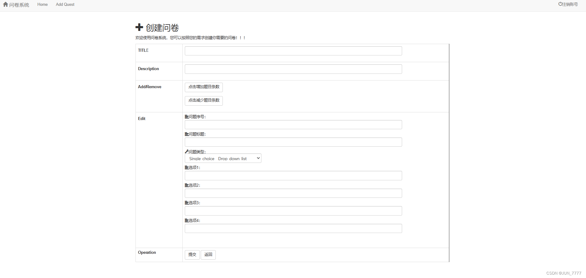The height and width of the screenshot is (278, 586).
Task: Click the TITLE row label
Action: [x=143, y=50]
